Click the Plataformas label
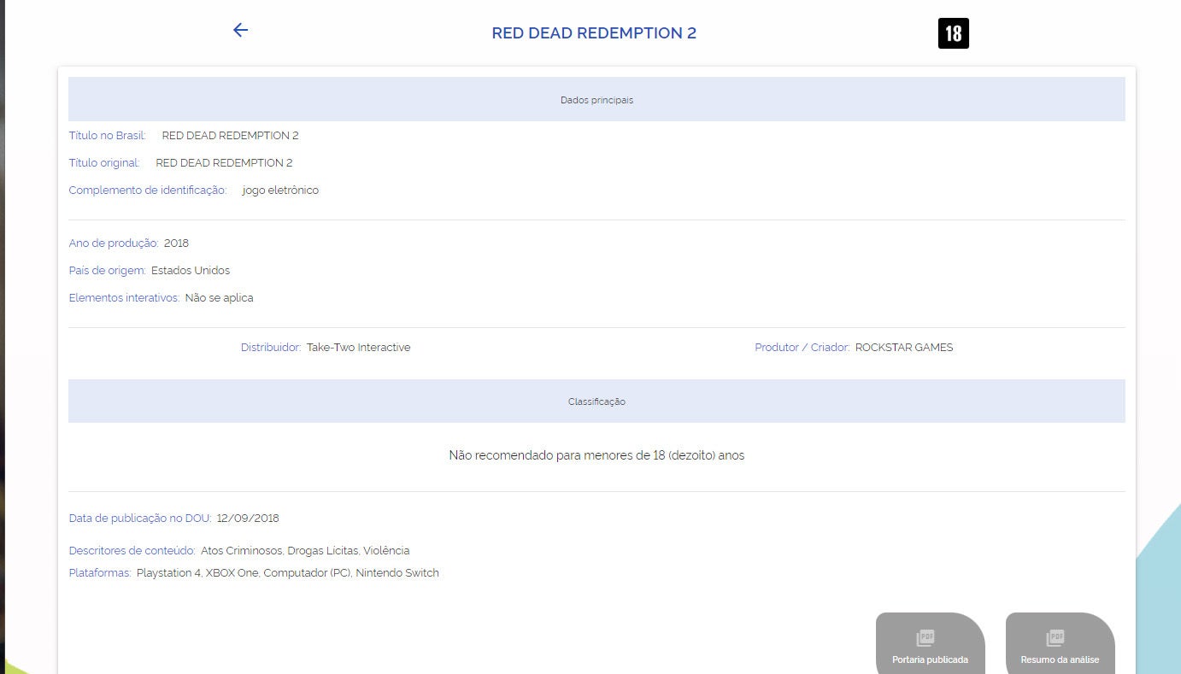The image size is (1181, 674). (x=99, y=572)
